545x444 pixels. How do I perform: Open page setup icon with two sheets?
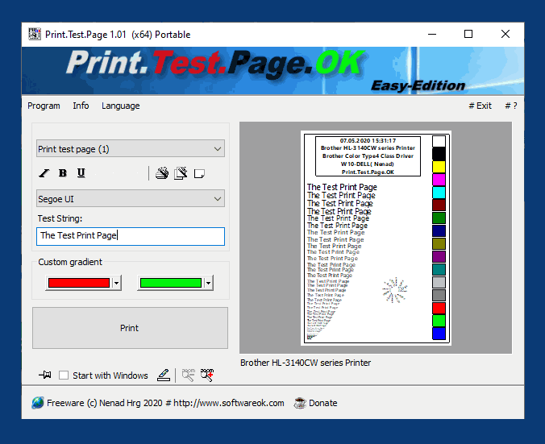181,173
